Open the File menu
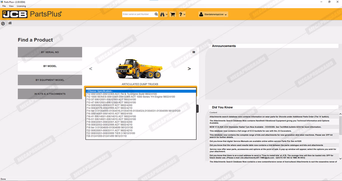 coord(4,6)
